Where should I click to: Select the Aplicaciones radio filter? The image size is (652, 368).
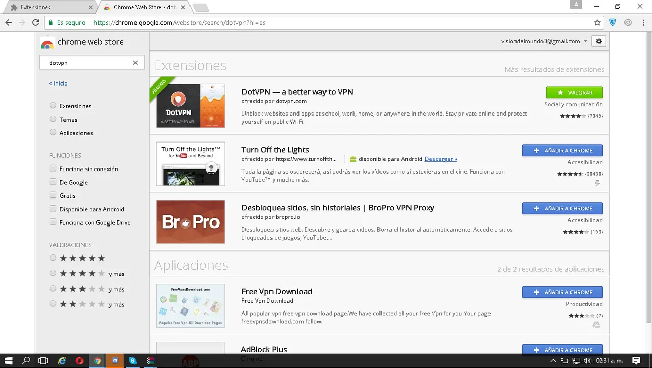(53, 132)
